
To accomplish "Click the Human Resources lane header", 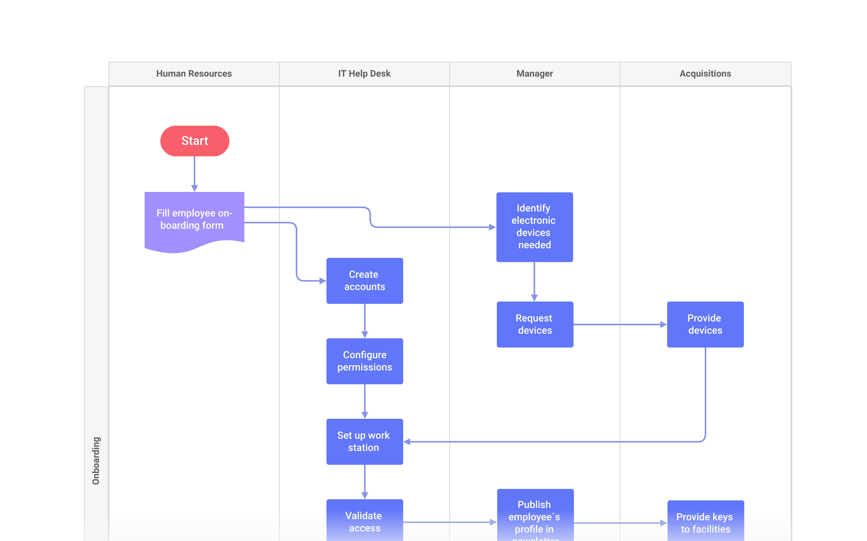I will (194, 73).
